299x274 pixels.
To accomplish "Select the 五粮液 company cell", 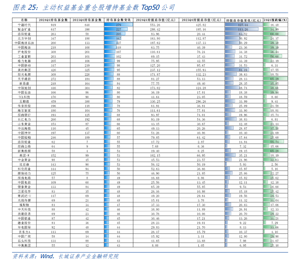I will 24,101.
